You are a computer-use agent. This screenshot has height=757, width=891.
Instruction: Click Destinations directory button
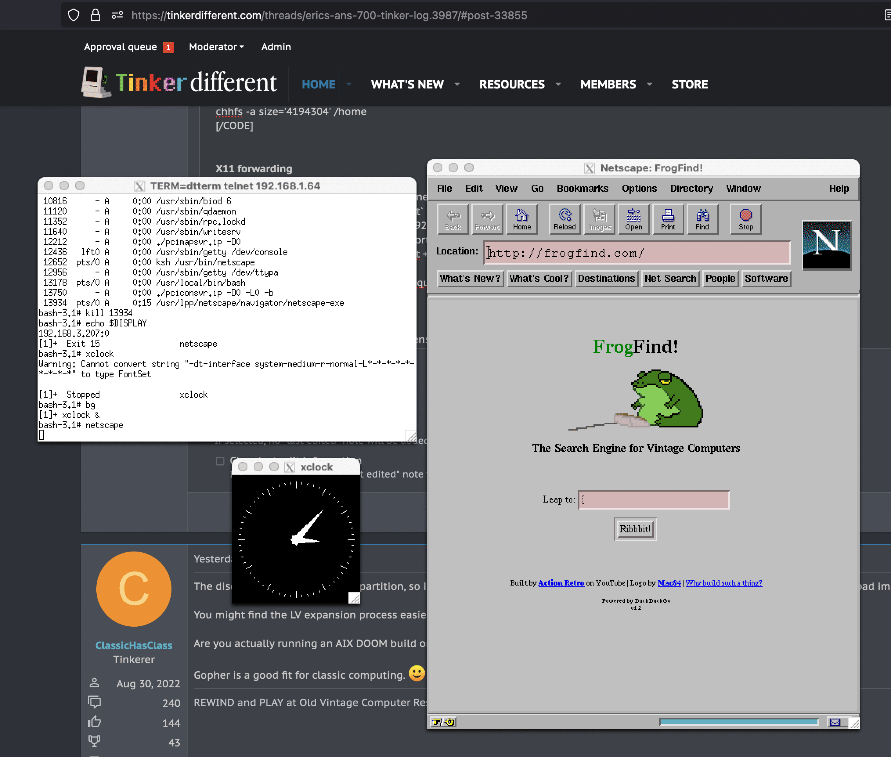pos(606,279)
